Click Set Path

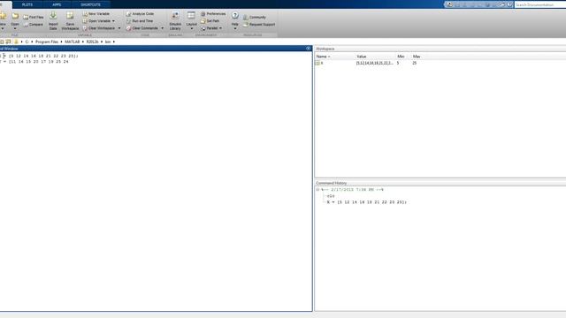[210, 21]
